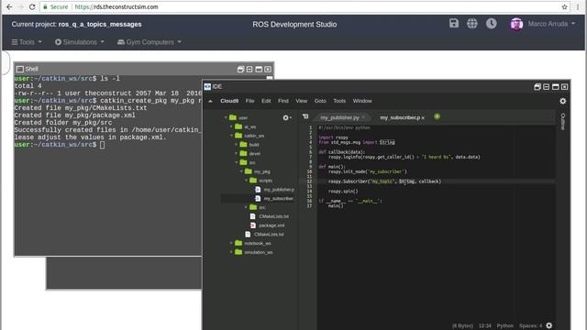Open the Simulations dropdown
This screenshot has height=330, width=587.
coord(80,42)
